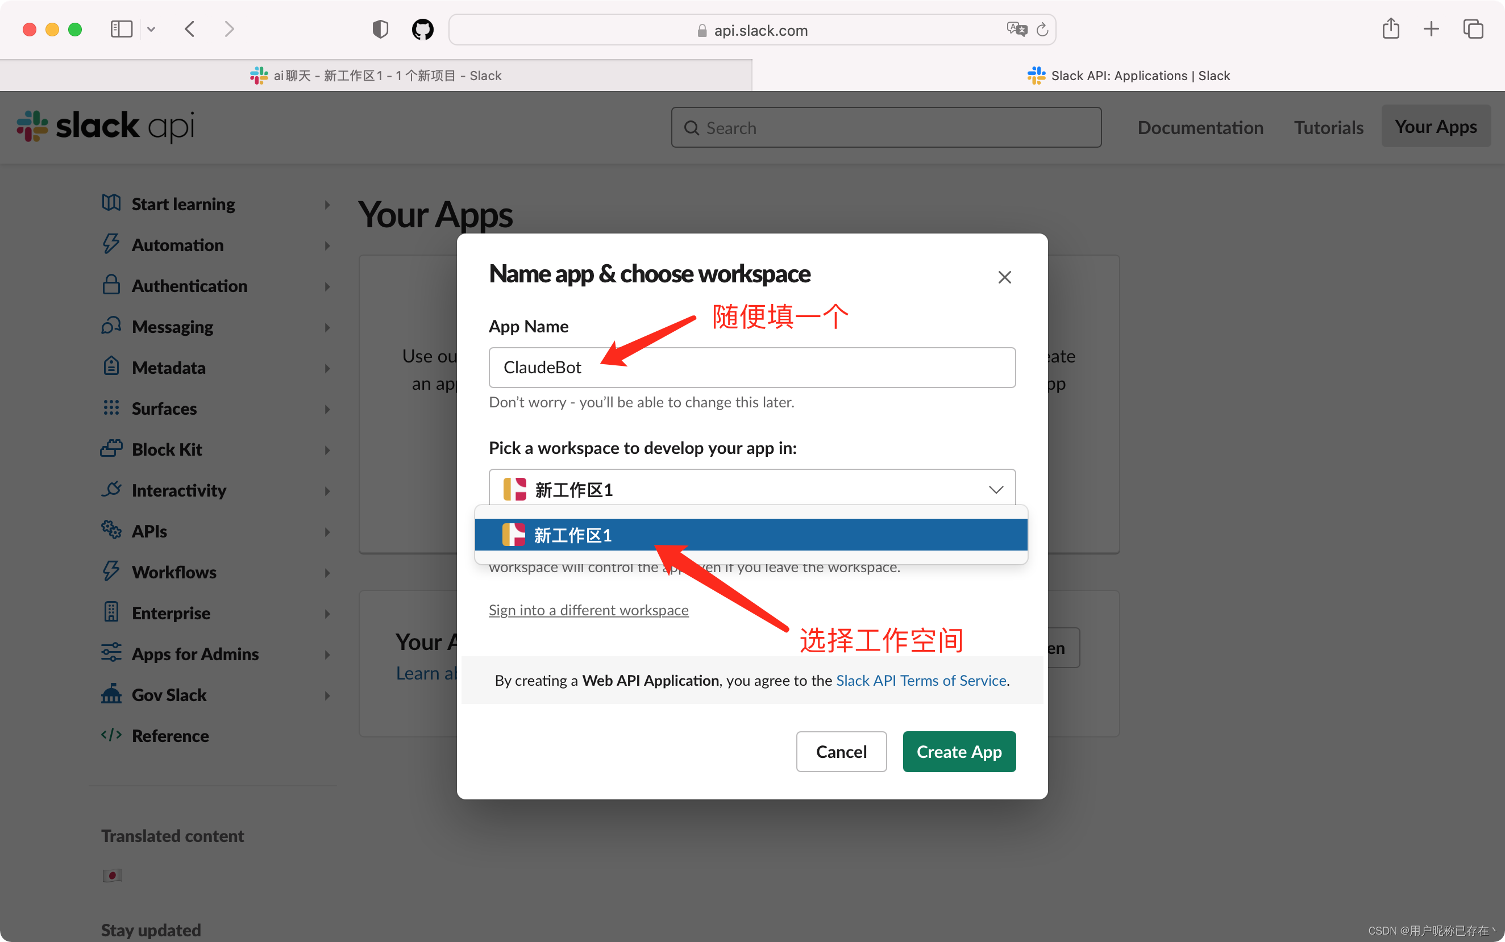The image size is (1505, 942).
Task: Click the Sign into a different workspace link
Action: 589,609
